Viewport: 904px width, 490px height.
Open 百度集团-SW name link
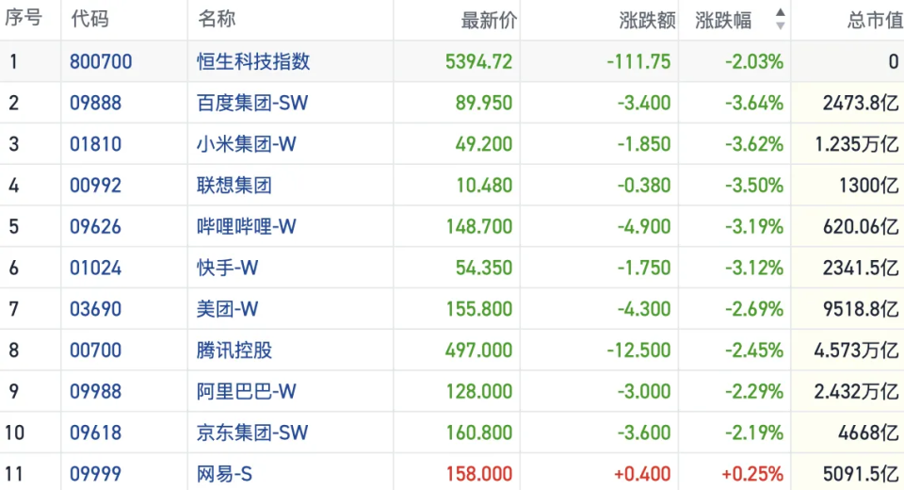[252, 103]
